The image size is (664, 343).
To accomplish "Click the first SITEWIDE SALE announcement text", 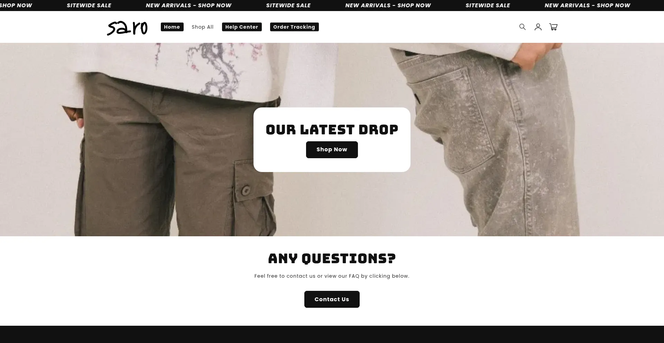I will click(x=89, y=6).
